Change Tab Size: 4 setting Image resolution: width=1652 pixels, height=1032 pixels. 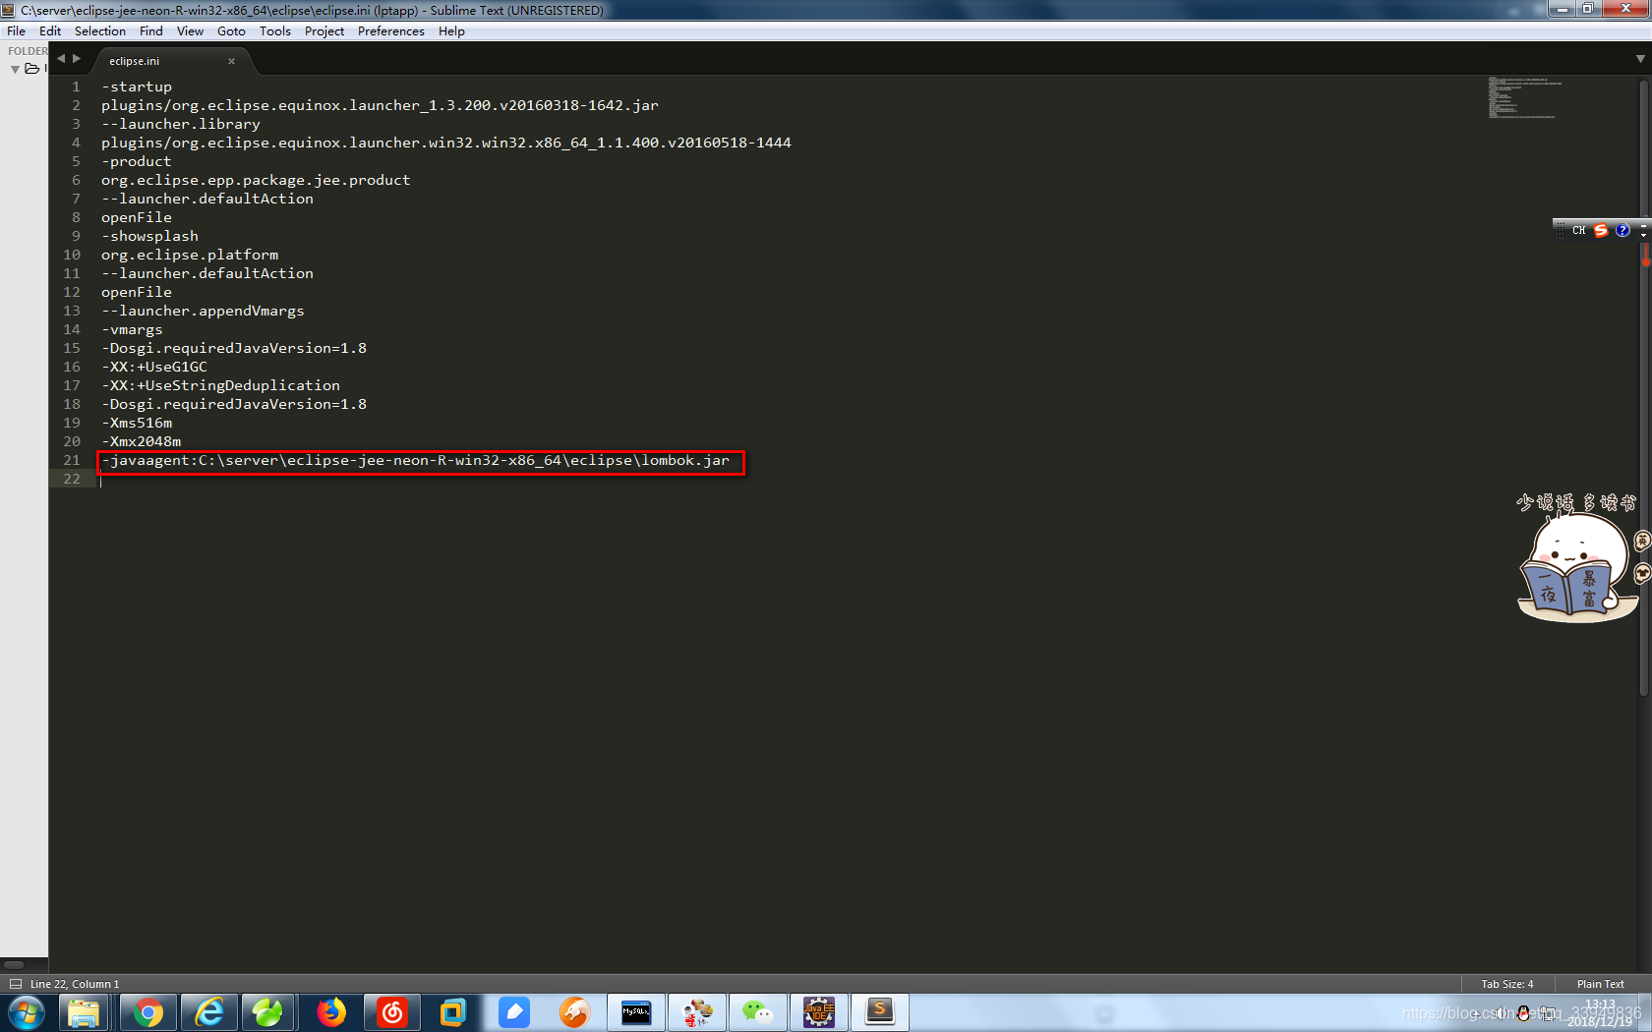click(1506, 984)
